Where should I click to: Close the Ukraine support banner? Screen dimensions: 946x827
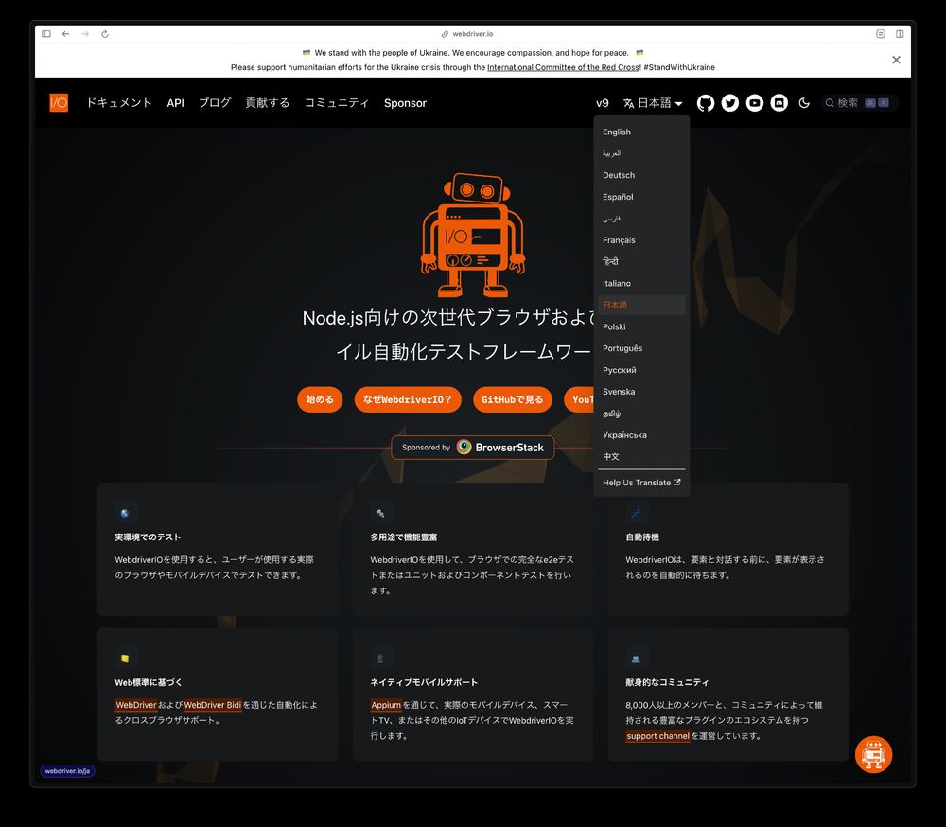click(896, 60)
